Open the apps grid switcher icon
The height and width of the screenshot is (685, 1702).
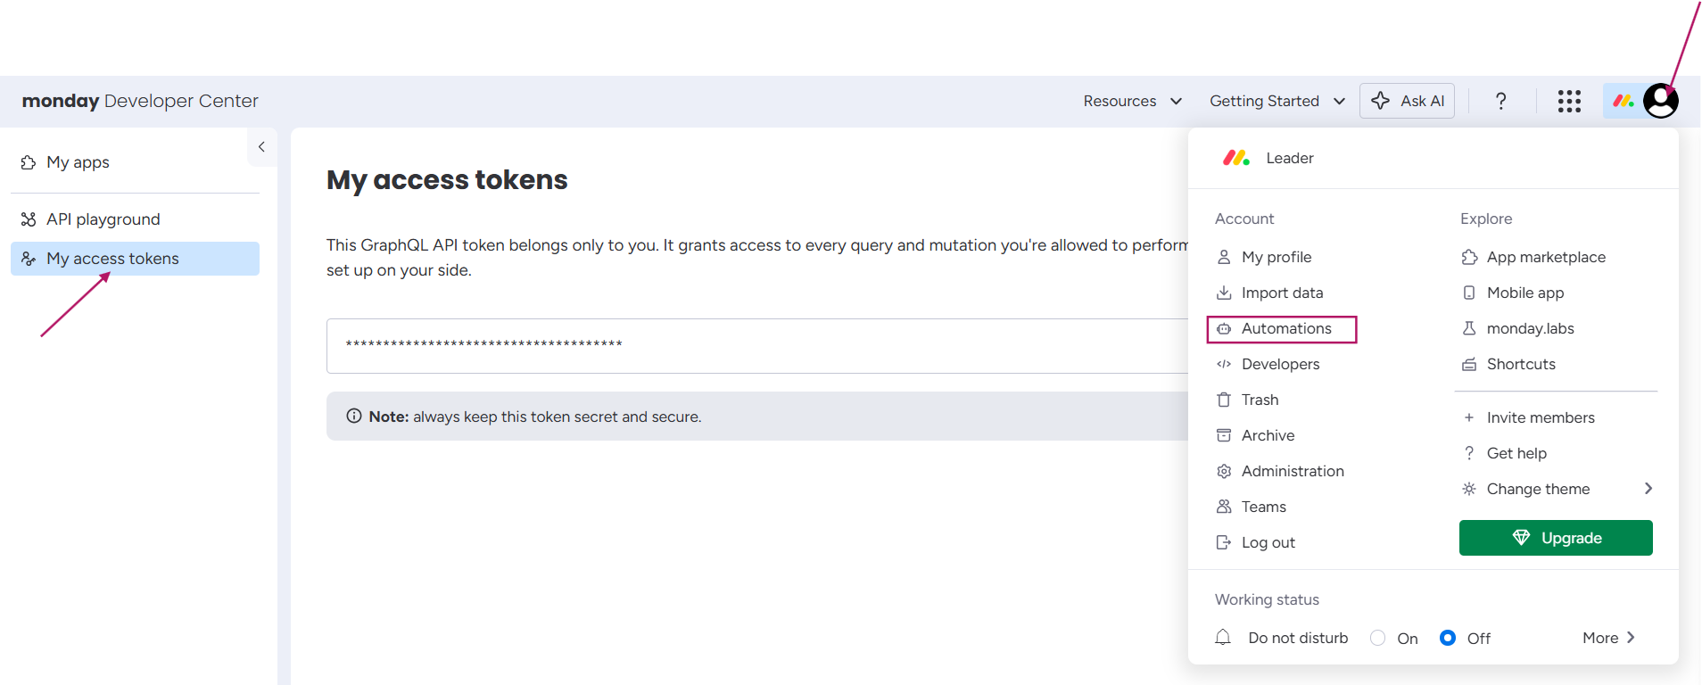(1569, 101)
